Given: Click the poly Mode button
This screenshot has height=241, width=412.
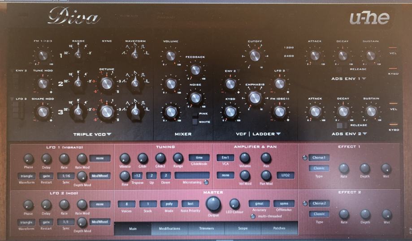Looking at the screenshot, I should [x=169, y=204].
